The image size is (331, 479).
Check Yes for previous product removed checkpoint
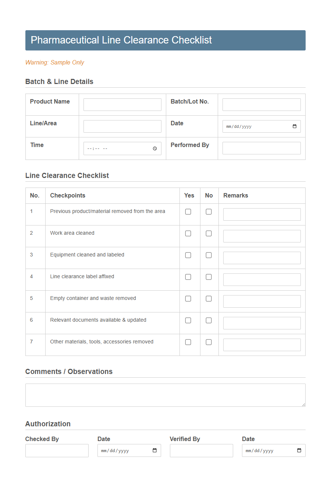click(188, 211)
